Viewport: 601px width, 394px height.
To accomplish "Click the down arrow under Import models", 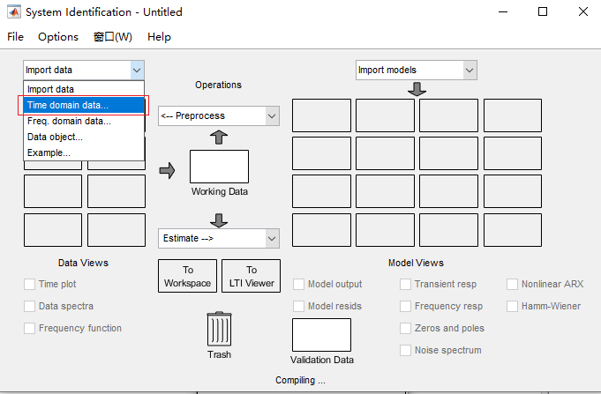I will [417, 89].
